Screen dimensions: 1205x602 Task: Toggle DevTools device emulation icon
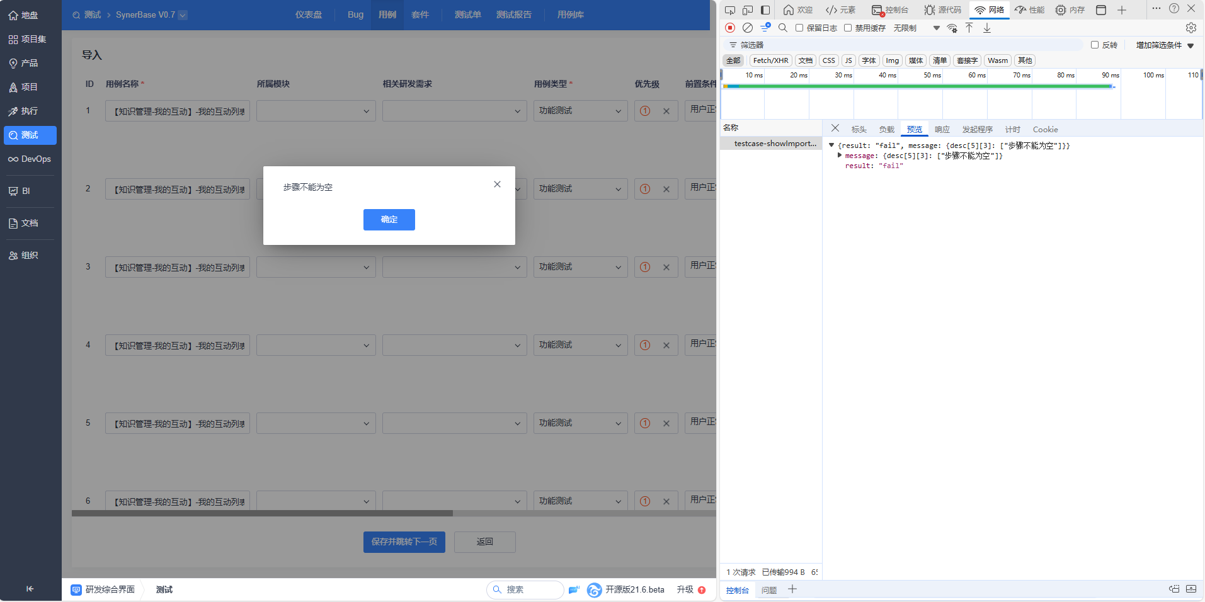(748, 10)
